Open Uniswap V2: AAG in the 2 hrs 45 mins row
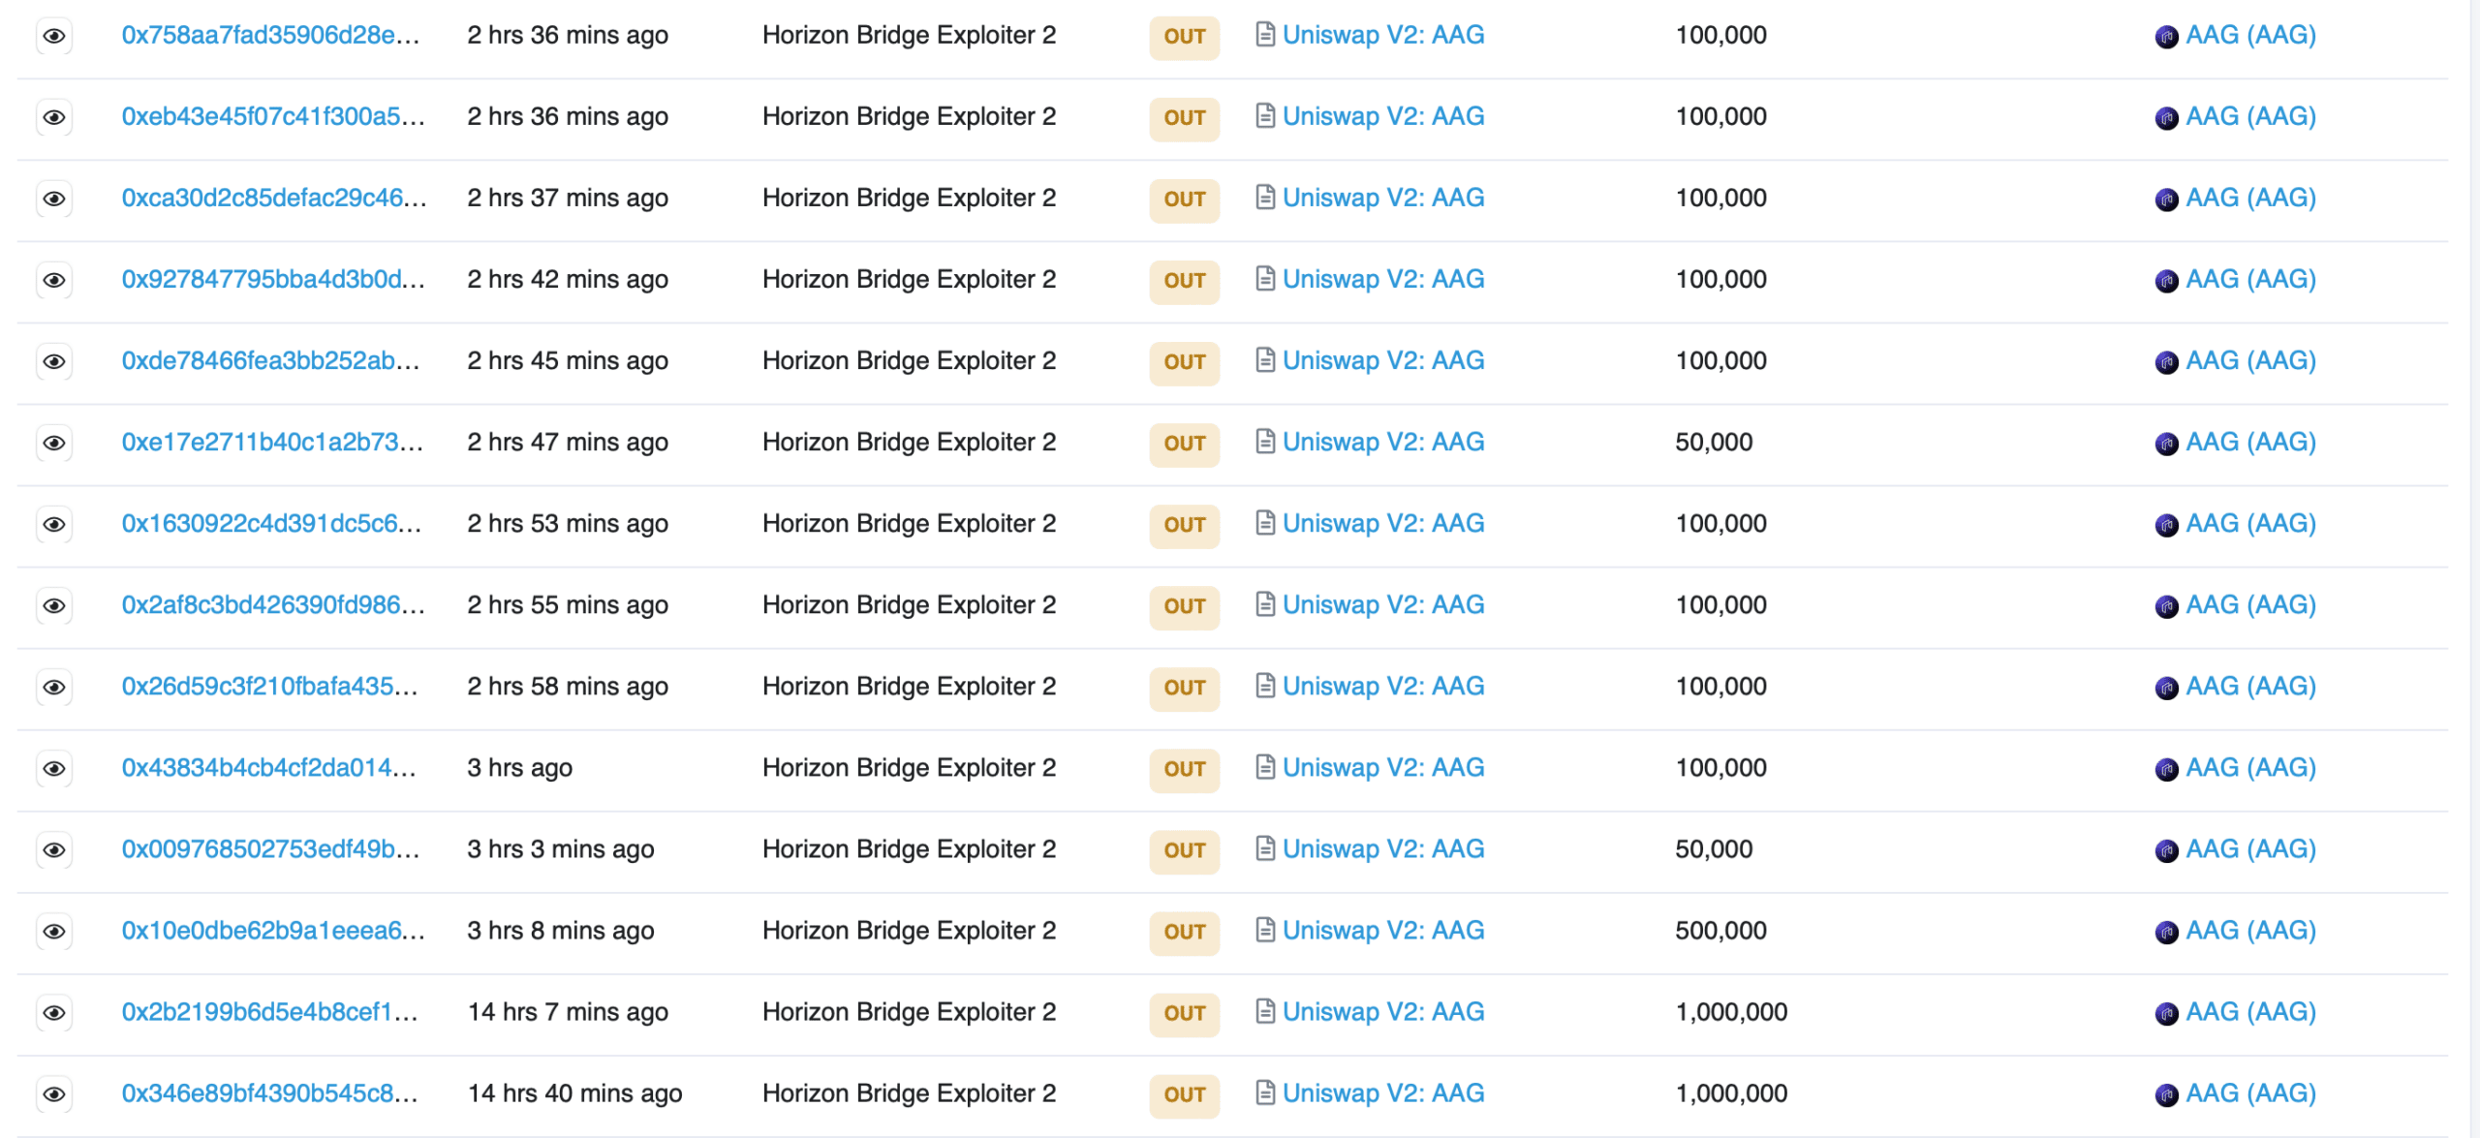Viewport: 2480px width, 1138px height. pyautogui.click(x=1382, y=360)
